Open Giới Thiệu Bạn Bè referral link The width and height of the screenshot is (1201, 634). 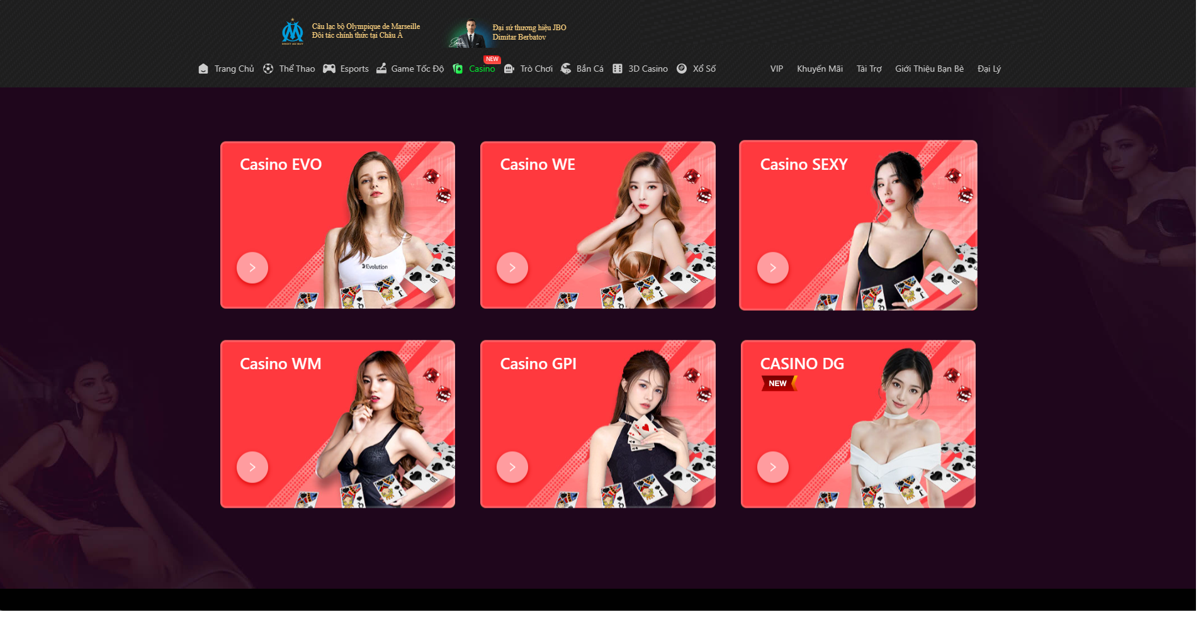[x=929, y=69]
